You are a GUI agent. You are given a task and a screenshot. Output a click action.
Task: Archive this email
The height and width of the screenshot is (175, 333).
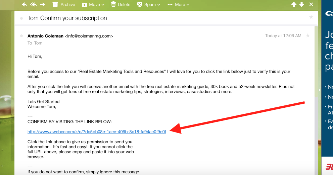pos(64,4)
